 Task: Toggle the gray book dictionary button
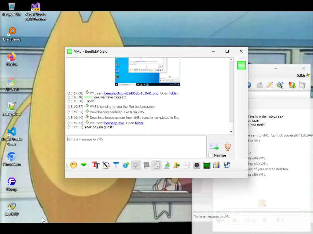click(x=146, y=165)
